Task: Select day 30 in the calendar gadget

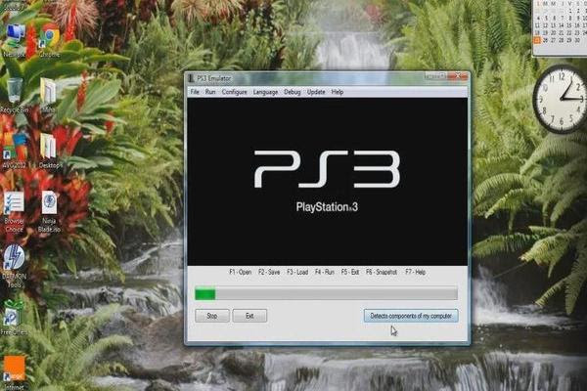Action: click(577, 40)
